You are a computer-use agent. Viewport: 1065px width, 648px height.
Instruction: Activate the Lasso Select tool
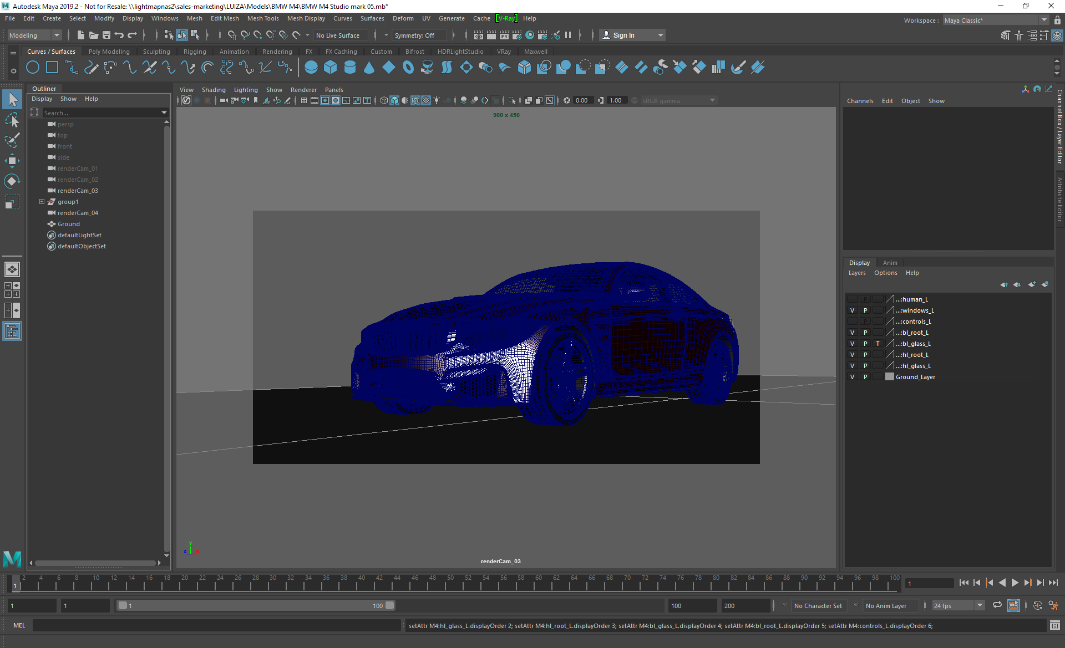click(12, 120)
